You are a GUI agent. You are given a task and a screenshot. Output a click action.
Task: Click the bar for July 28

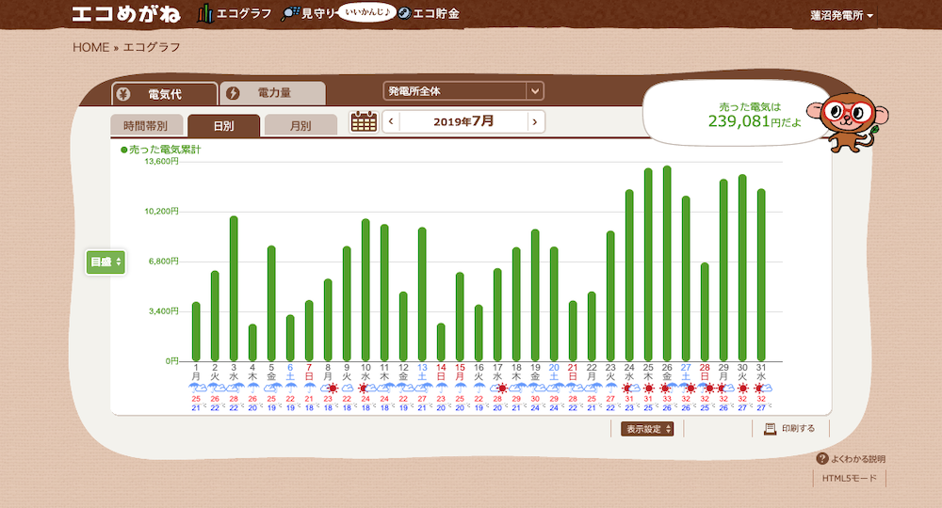tap(705, 312)
